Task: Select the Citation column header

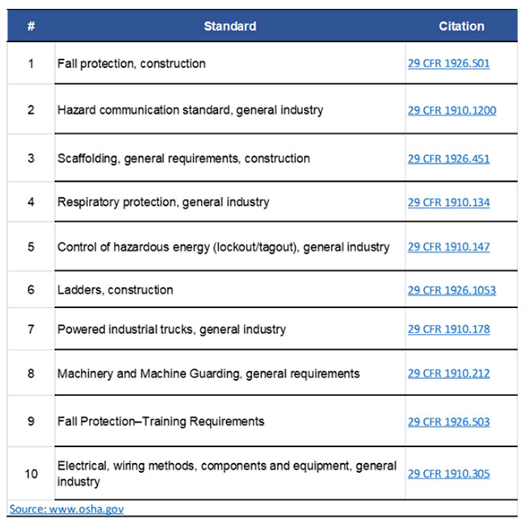Action: 461,26
